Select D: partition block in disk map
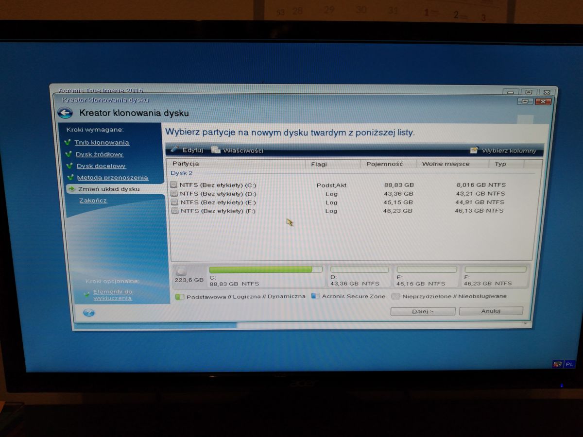This screenshot has width=583, height=437. pyautogui.click(x=360, y=276)
